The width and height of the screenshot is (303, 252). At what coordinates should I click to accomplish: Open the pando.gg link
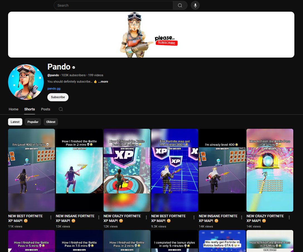click(x=54, y=88)
